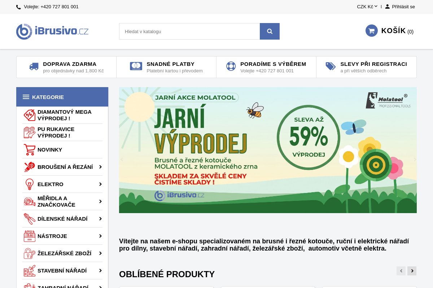Click the magnifier search button
This screenshot has height=288, width=433.
(270, 31)
